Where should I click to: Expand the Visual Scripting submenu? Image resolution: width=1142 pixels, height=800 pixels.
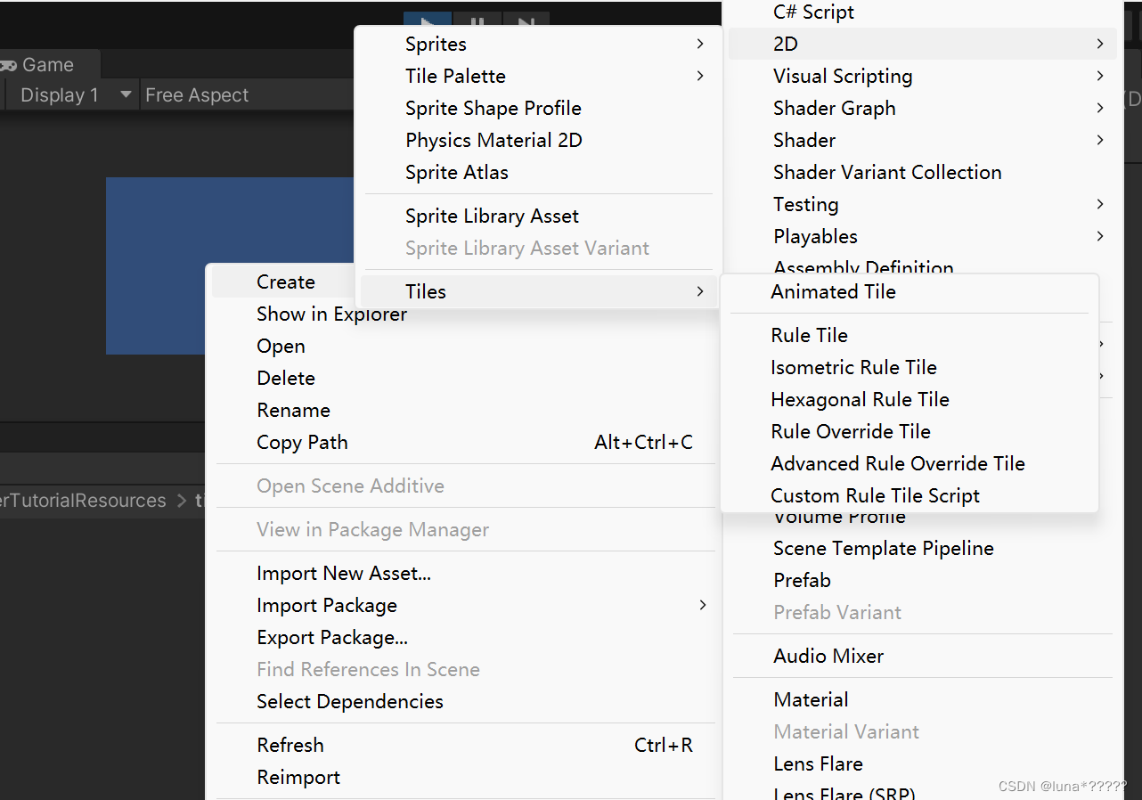(923, 77)
